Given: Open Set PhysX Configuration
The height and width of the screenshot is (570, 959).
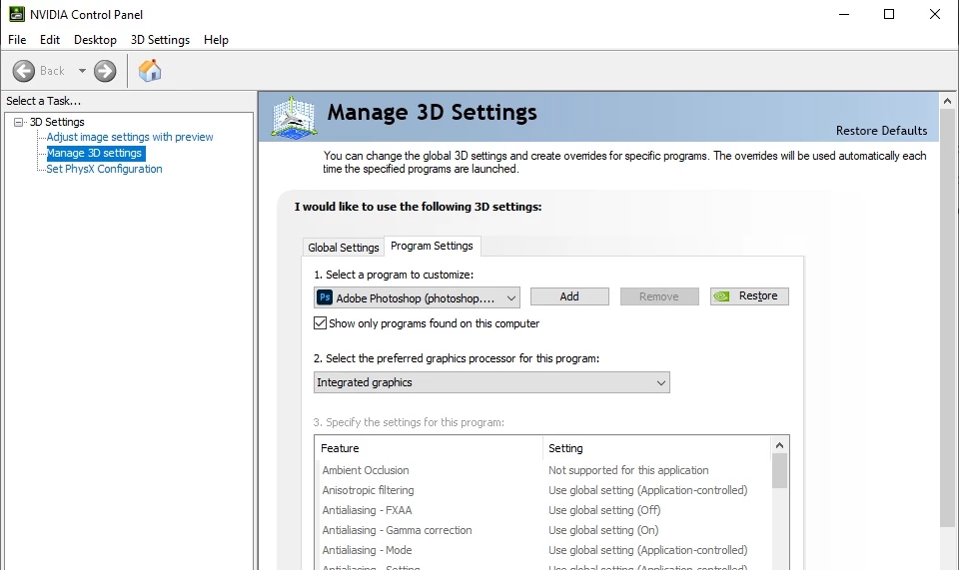Looking at the screenshot, I should click(x=104, y=169).
